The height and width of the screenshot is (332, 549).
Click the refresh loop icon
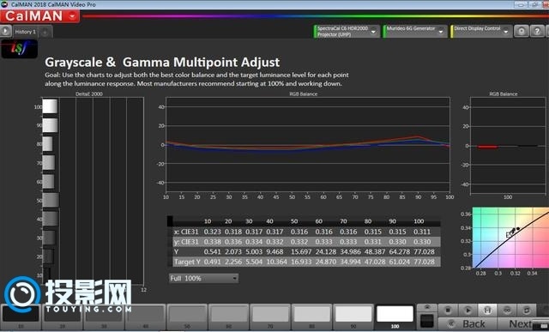[x=526, y=311]
